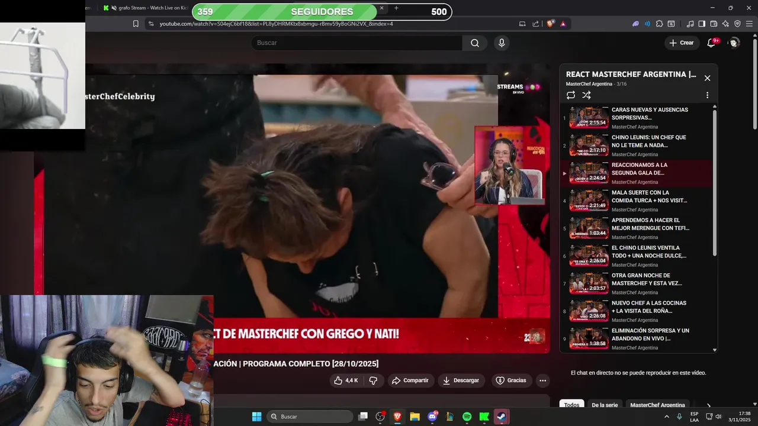
Task: Open Discord from the taskbar
Action: coord(432,417)
